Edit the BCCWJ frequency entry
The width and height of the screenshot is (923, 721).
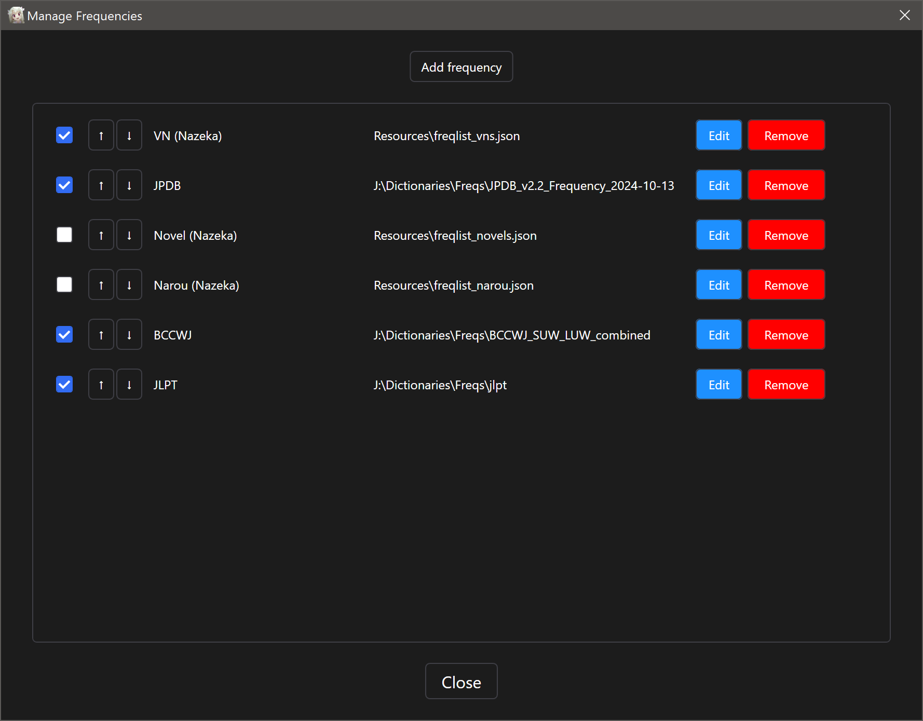click(x=718, y=335)
